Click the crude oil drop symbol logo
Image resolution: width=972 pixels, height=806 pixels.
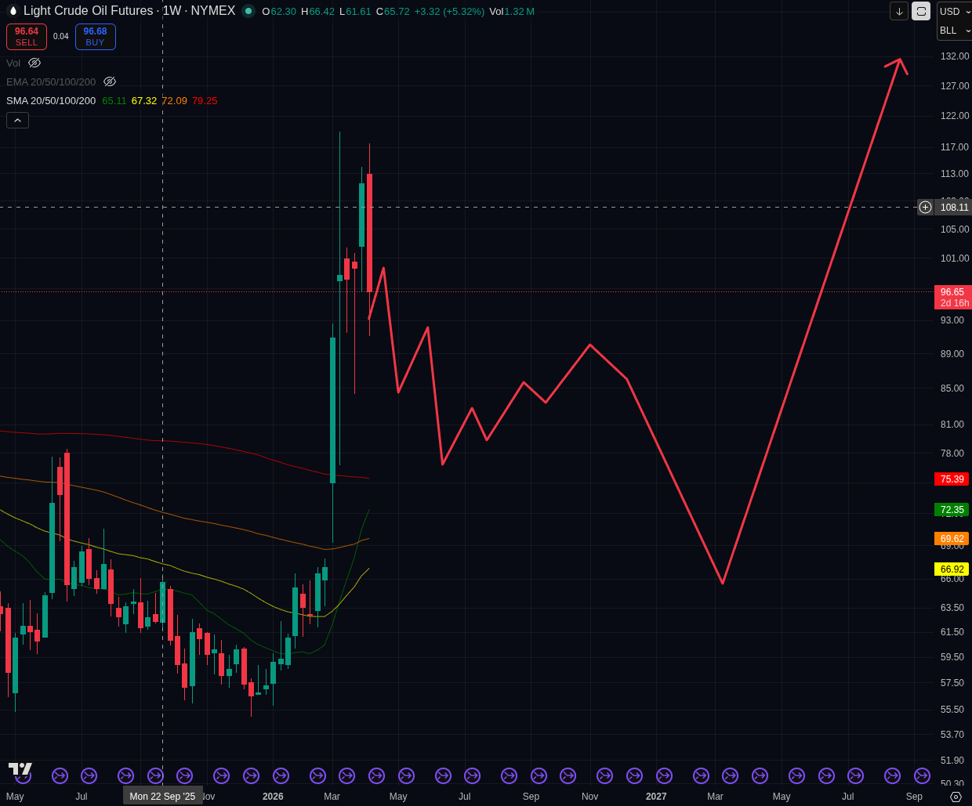(13, 11)
